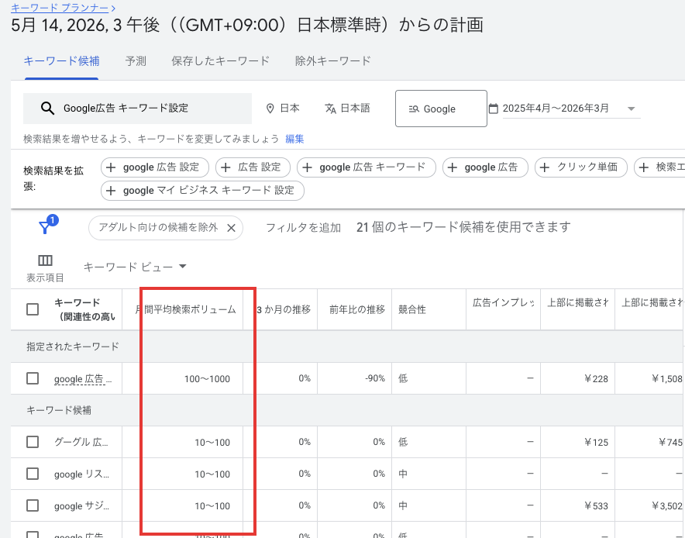Add the クリック単価 suggestion chip

coord(581,167)
